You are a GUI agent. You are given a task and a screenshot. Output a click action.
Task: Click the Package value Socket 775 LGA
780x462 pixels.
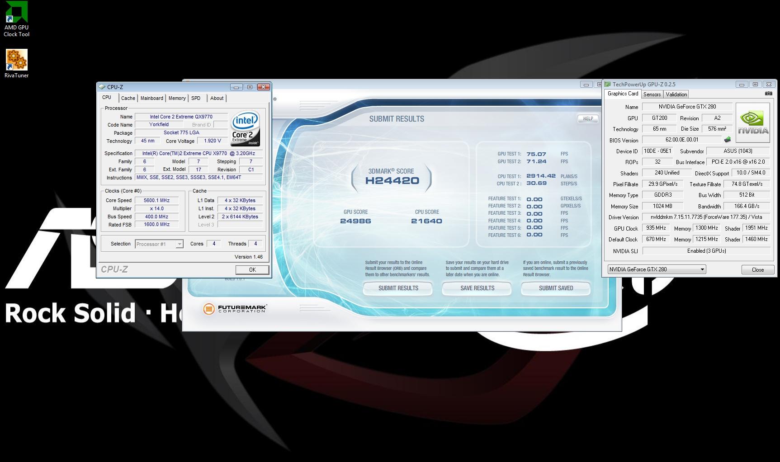(x=181, y=133)
